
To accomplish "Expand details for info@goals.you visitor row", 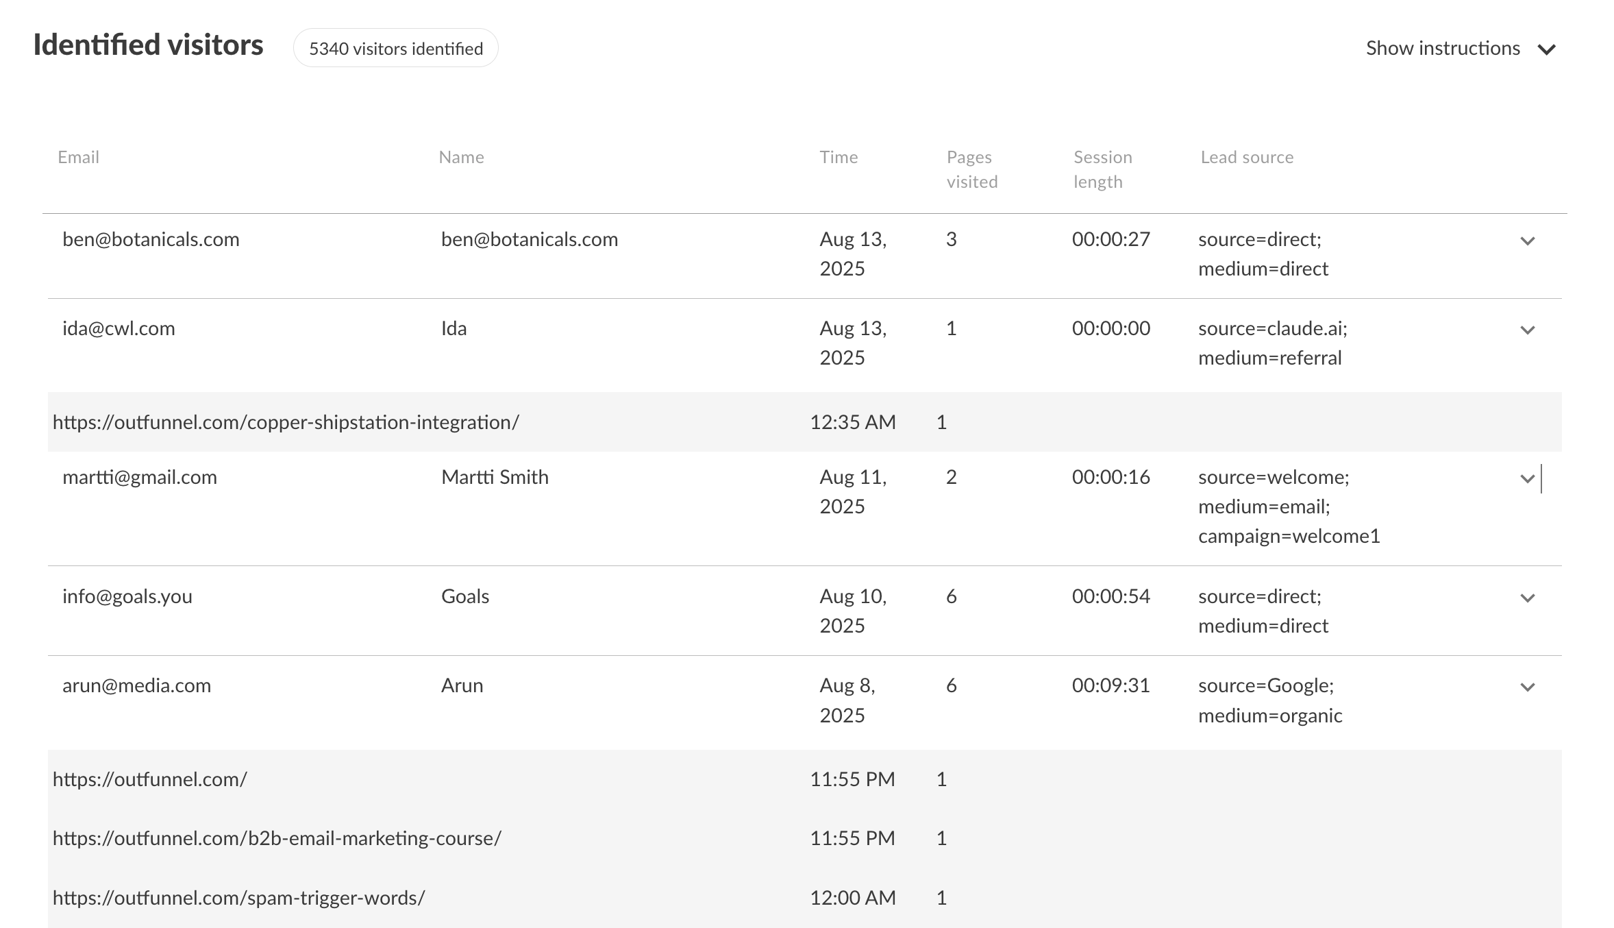I will (x=1527, y=598).
